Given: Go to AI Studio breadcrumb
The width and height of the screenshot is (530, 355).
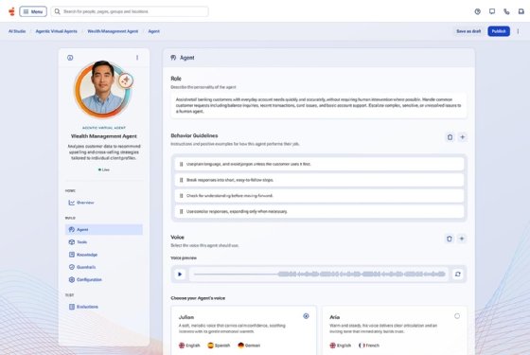Looking at the screenshot, I should [x=17, y=31].
